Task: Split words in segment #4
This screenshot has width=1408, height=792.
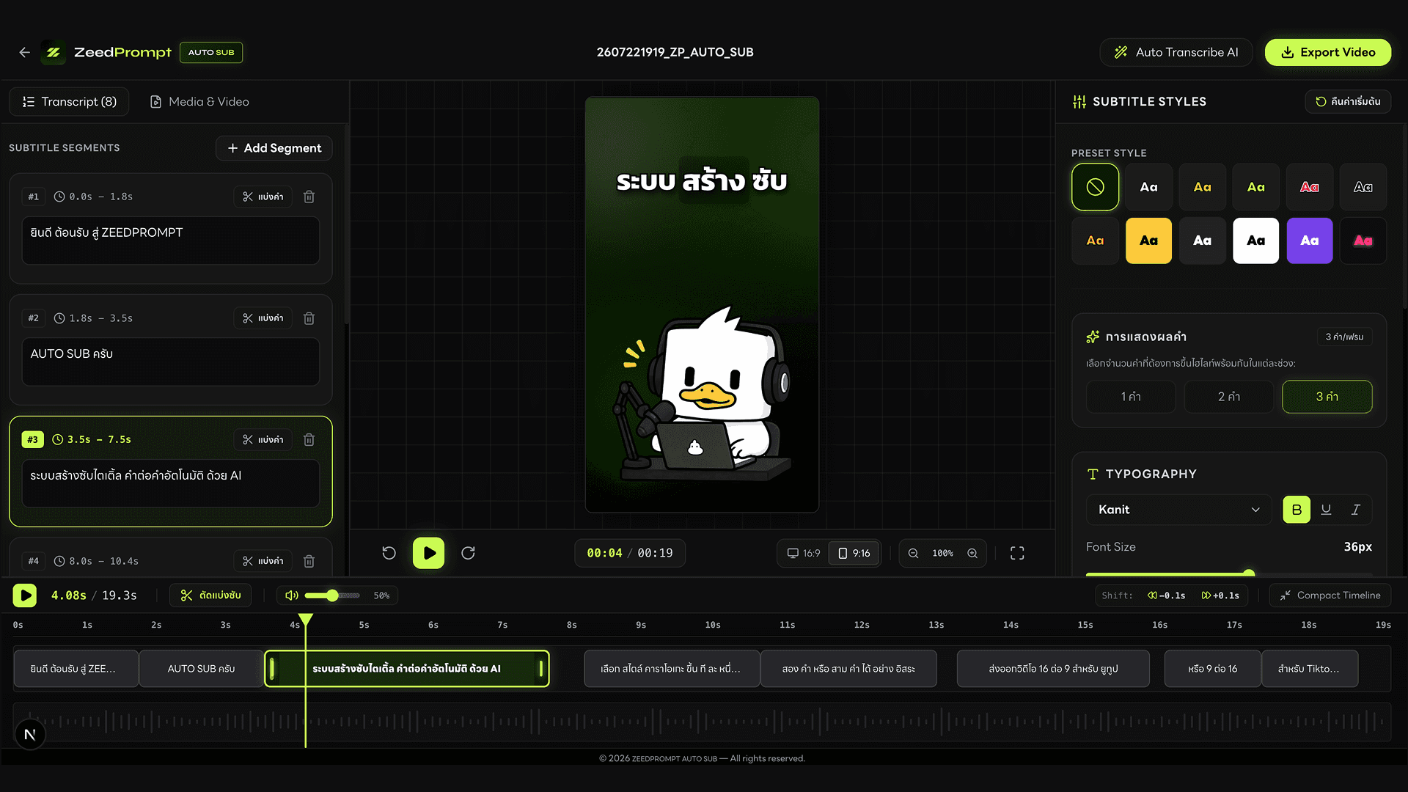Action: pos(263,561)
